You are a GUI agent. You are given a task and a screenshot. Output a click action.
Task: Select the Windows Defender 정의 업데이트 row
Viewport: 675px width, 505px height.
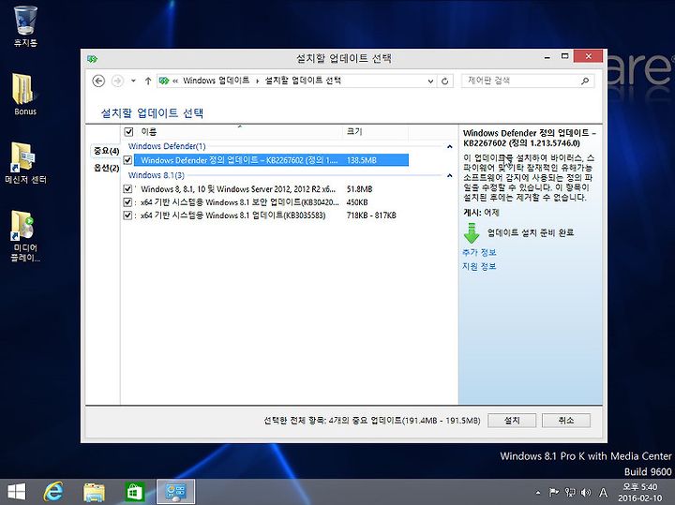point(271,160)
